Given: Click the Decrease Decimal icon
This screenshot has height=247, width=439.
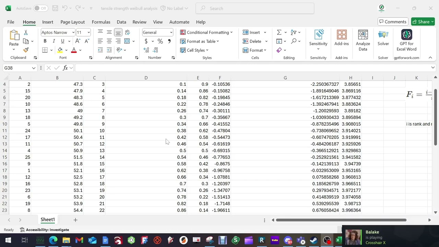Looking at the screenshot, I should coord(155,50).
